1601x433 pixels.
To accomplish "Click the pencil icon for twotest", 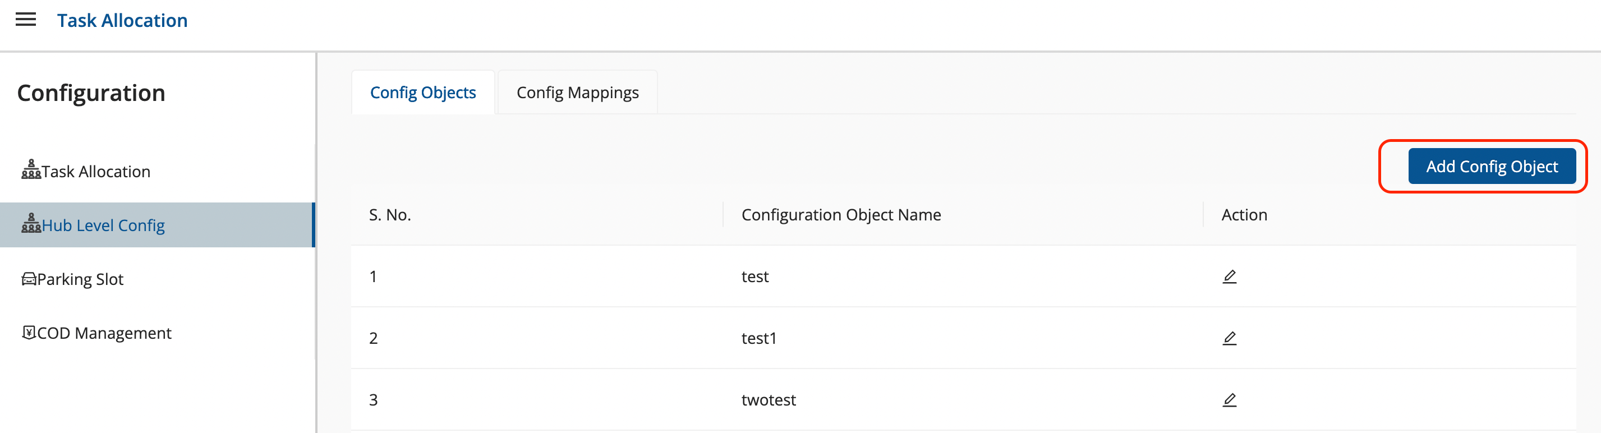I will (x=1229, y=399).
